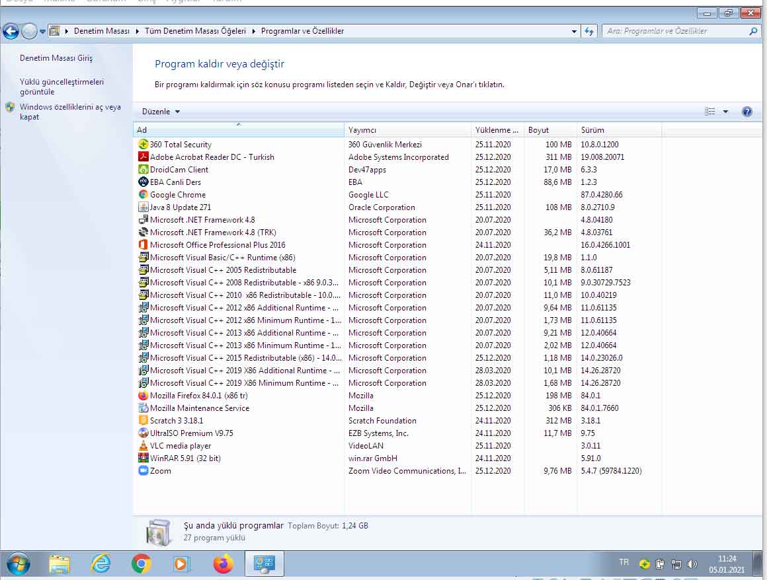Open the help question mark icon
The image size is (767, 580).
point(747,112)
